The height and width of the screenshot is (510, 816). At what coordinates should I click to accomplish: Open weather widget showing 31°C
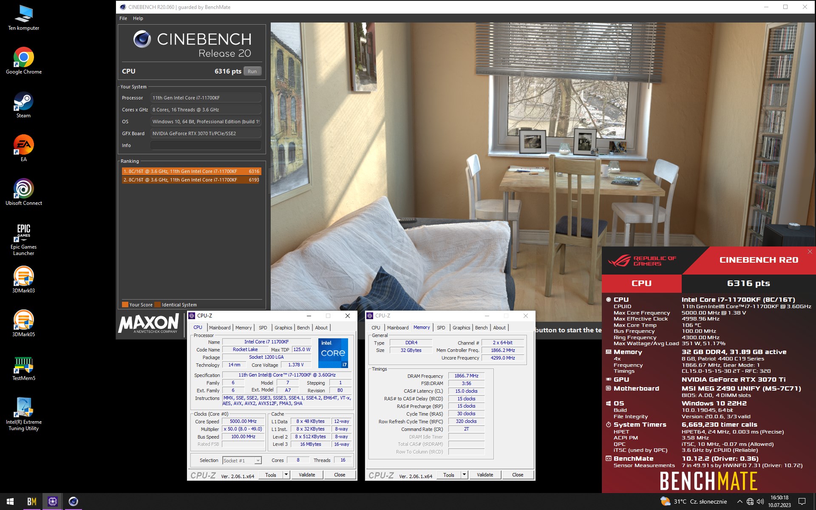693,501
